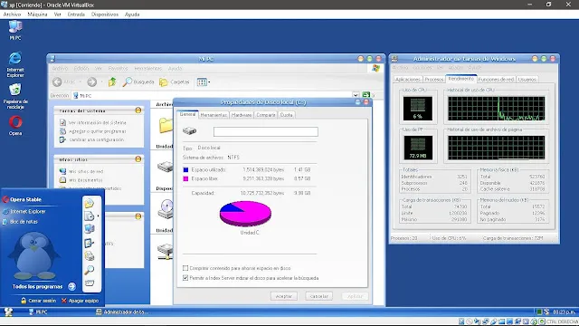Open the Favoritos menu in Mi PC window
Screen dimensions: 579x326
(118, 69)
